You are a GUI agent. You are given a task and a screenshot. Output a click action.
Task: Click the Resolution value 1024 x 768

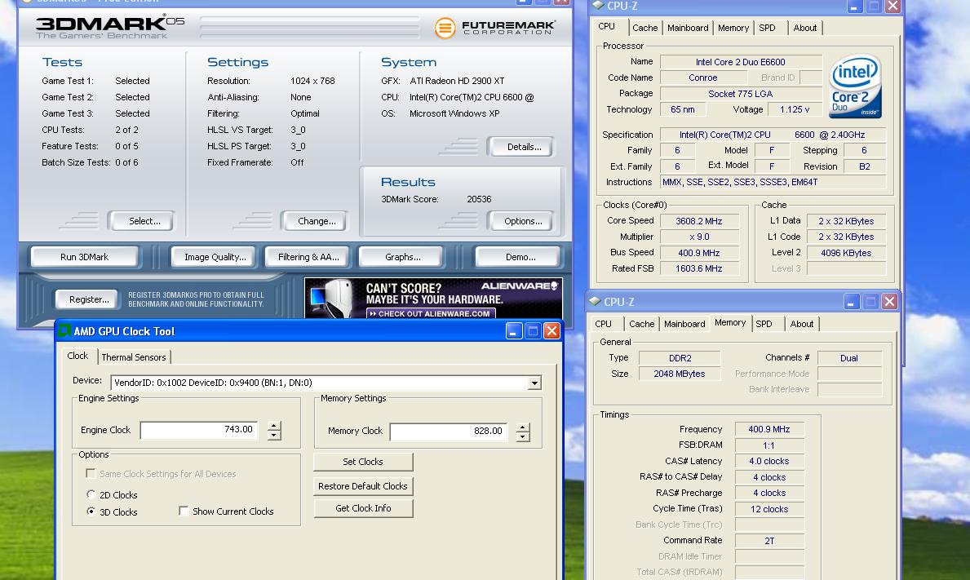(312, 81)
